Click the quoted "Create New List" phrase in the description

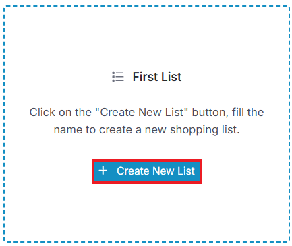(142, 112)
